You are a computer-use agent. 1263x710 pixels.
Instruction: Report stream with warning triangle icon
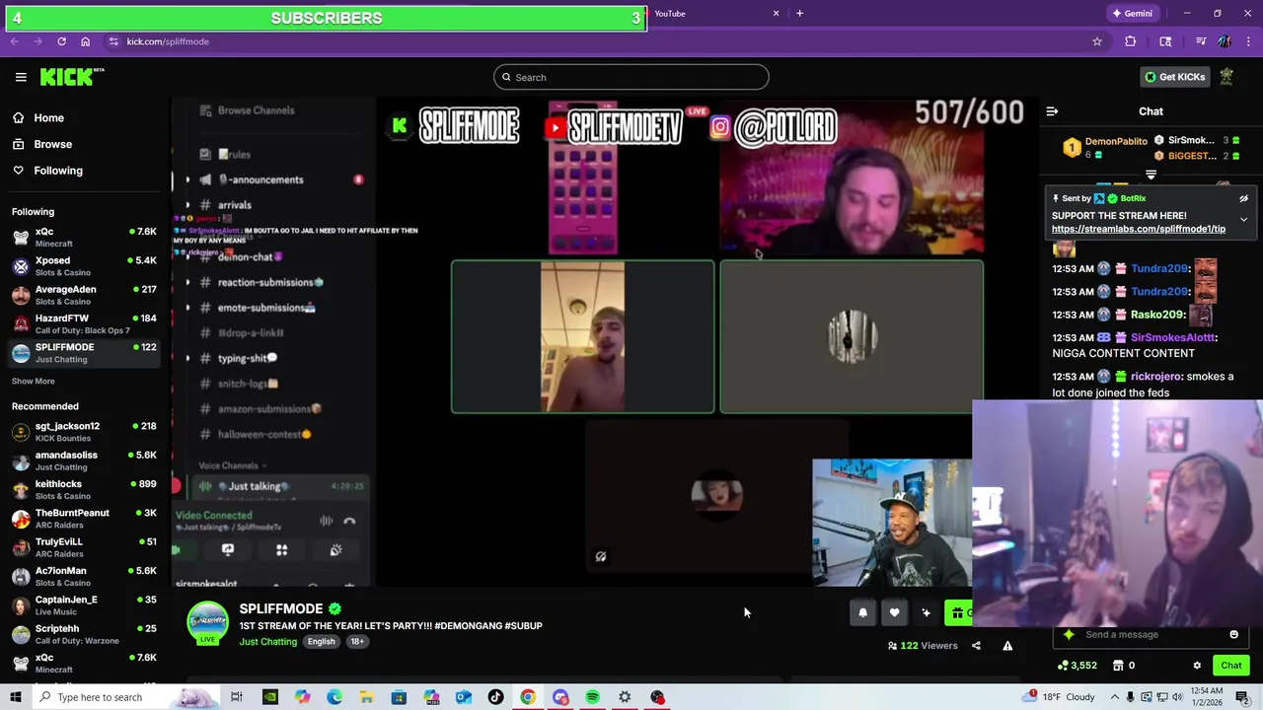tap(1007, 646)
